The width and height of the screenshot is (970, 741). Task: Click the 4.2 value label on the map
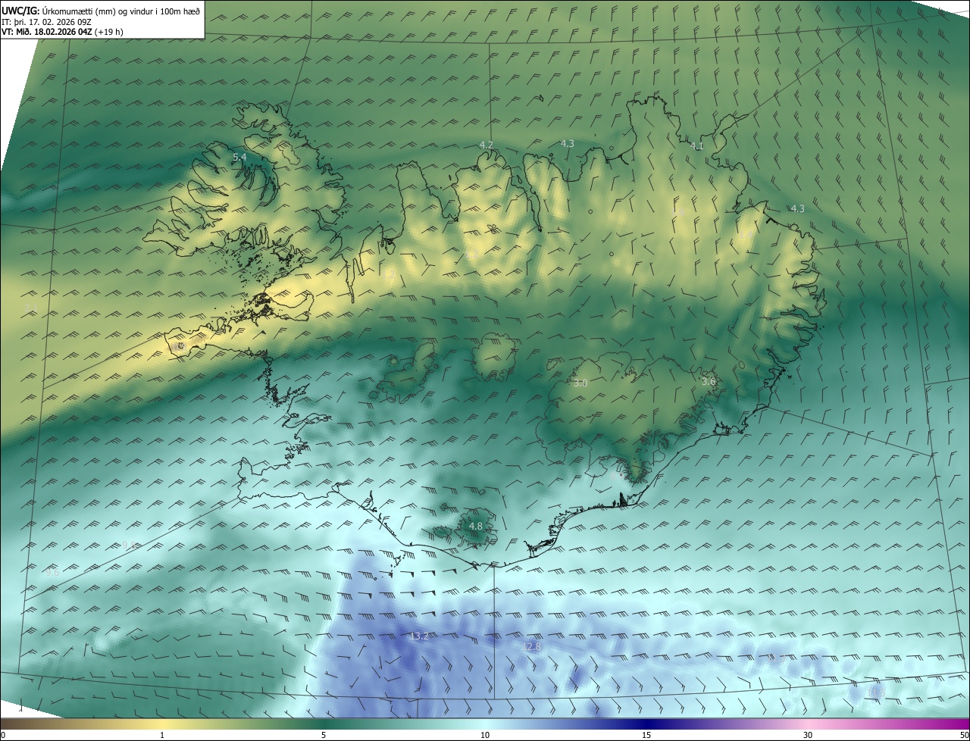click(487, 145)
